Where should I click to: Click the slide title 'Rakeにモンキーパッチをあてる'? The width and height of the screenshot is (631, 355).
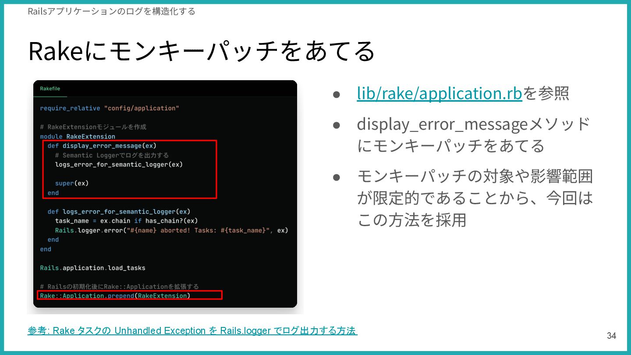[202, 51]
